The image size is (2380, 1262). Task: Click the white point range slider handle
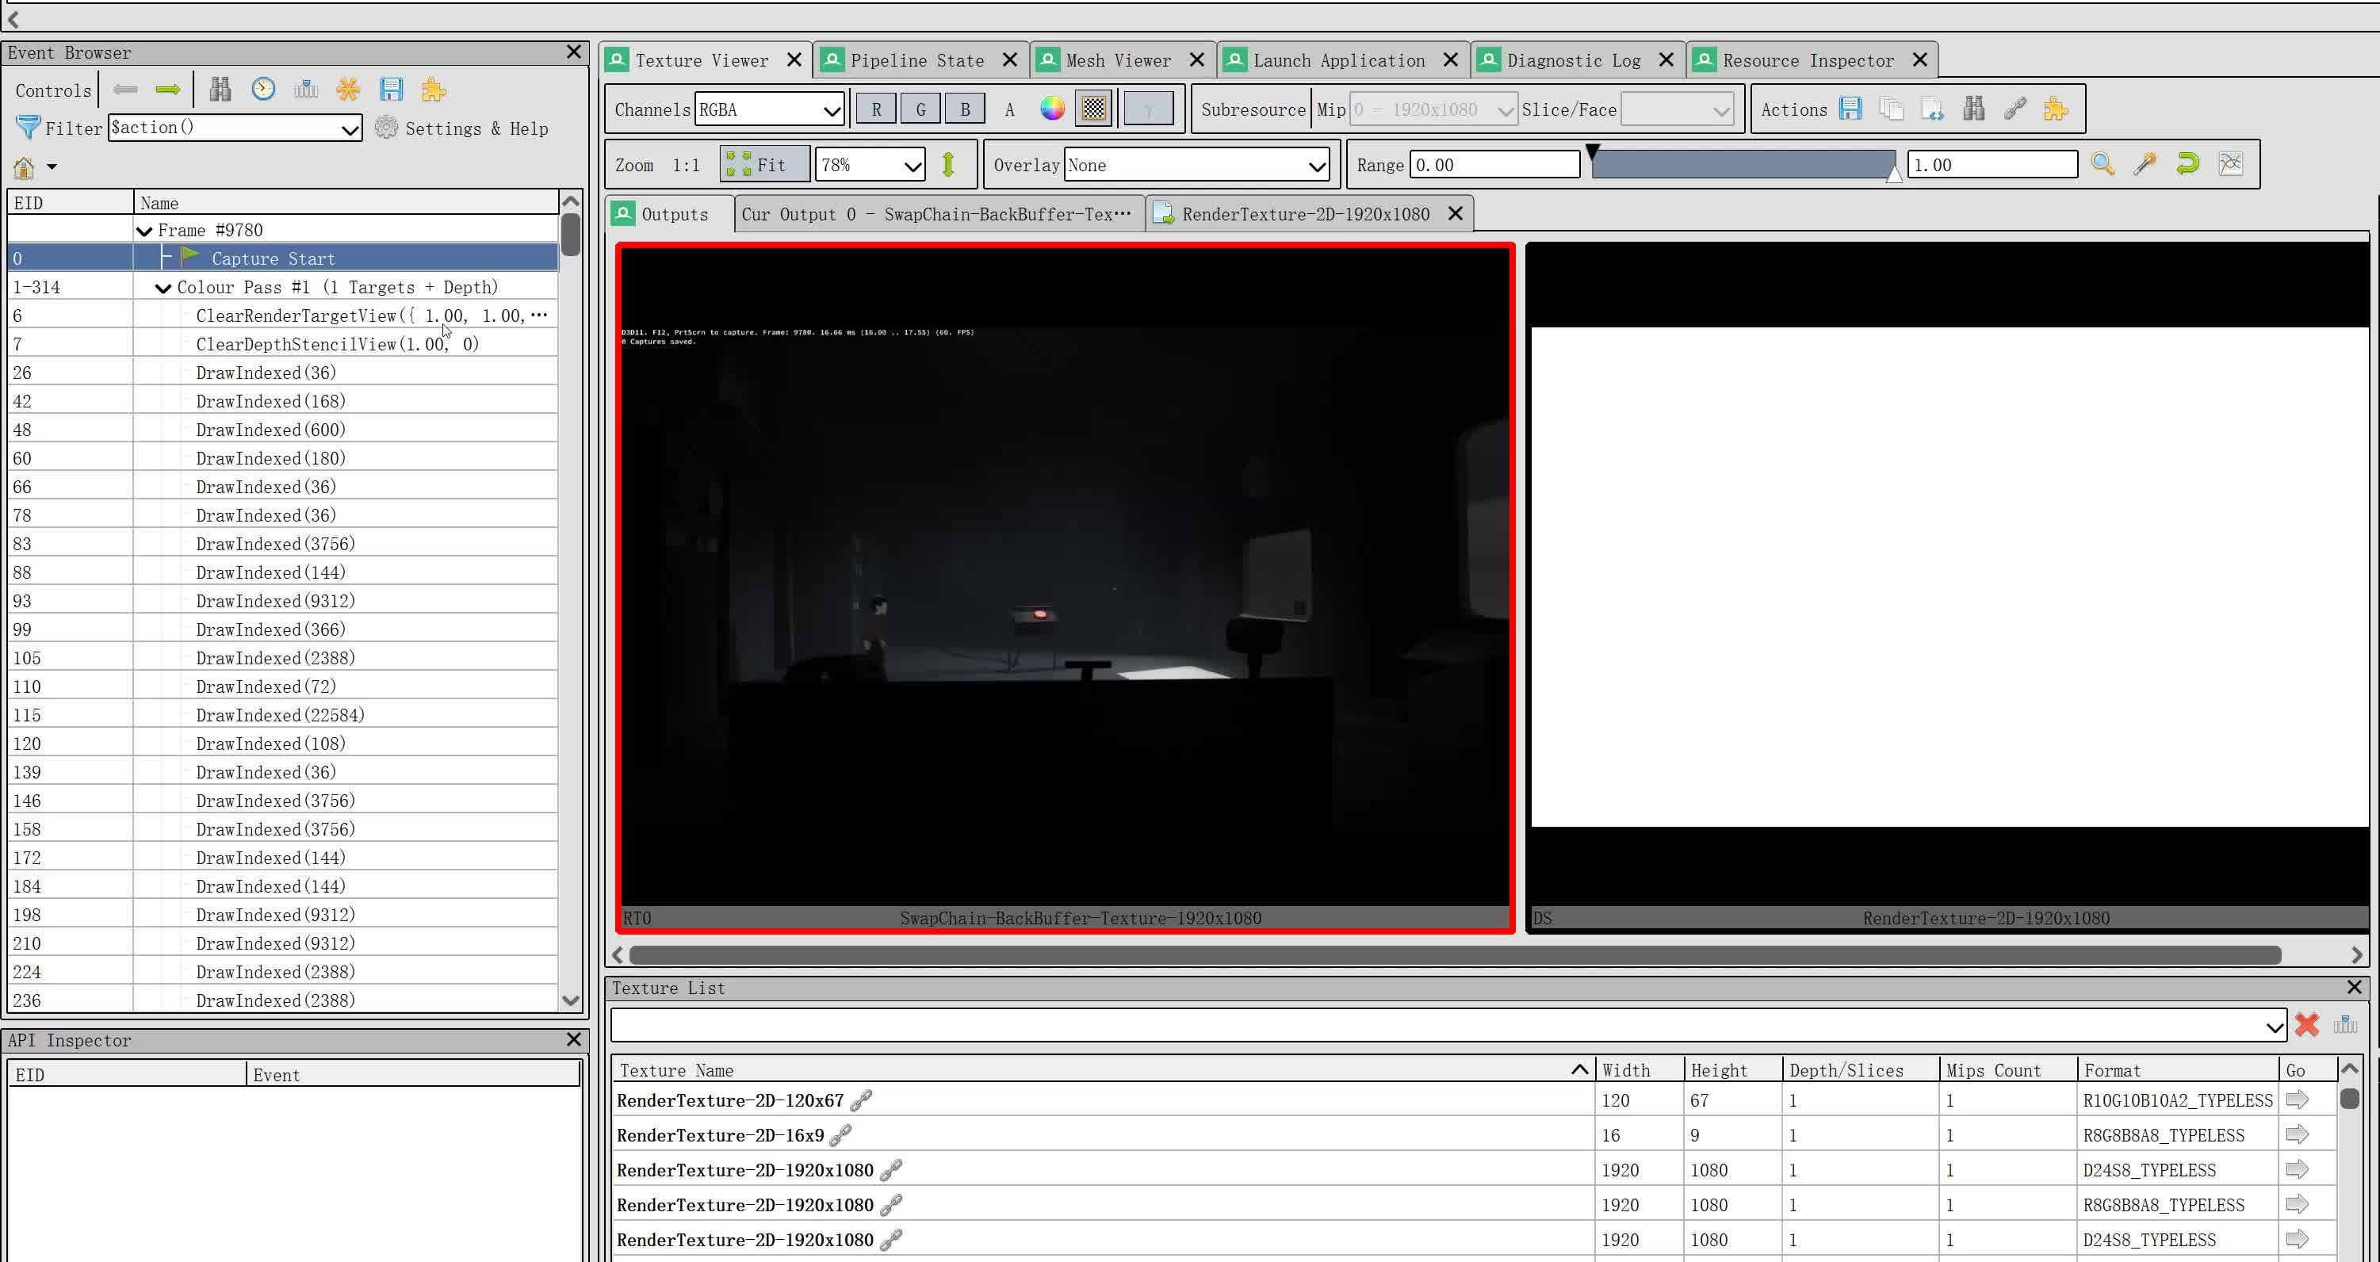(1894, 174)
